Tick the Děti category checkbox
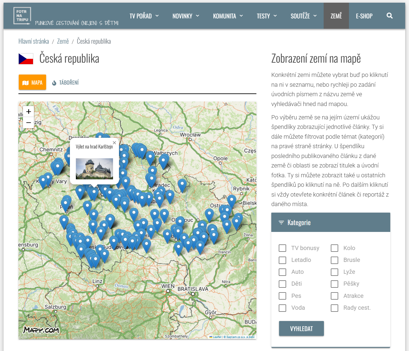The height and width of the screenshot is (351, 409). [283, 284]
